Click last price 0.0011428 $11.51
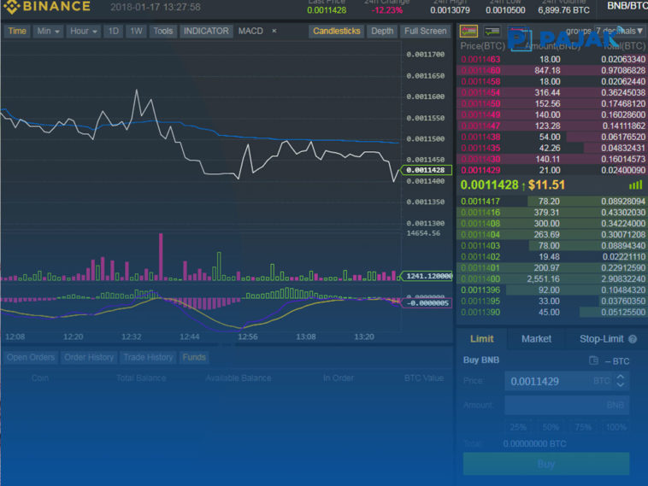 [512, 185]
